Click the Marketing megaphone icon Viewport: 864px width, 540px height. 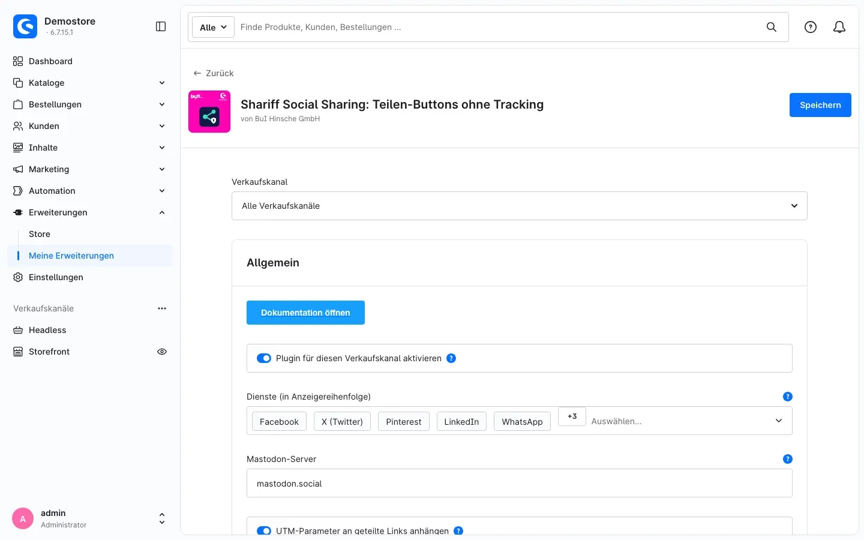coord(18,169)
